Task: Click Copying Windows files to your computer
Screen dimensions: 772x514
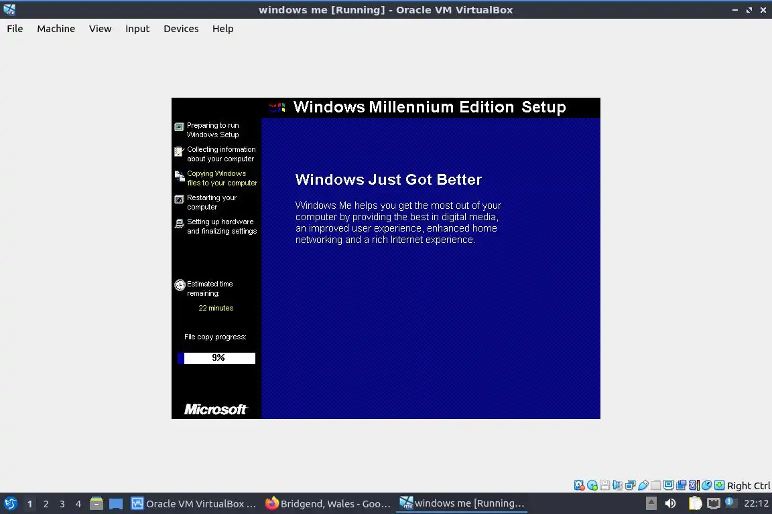Action: point(222,178)
